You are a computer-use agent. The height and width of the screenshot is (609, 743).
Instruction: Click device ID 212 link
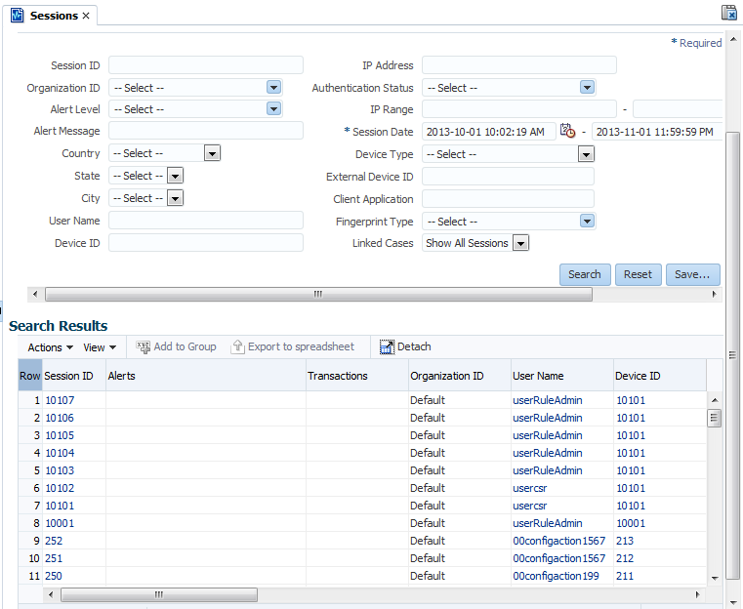point(625,558)
